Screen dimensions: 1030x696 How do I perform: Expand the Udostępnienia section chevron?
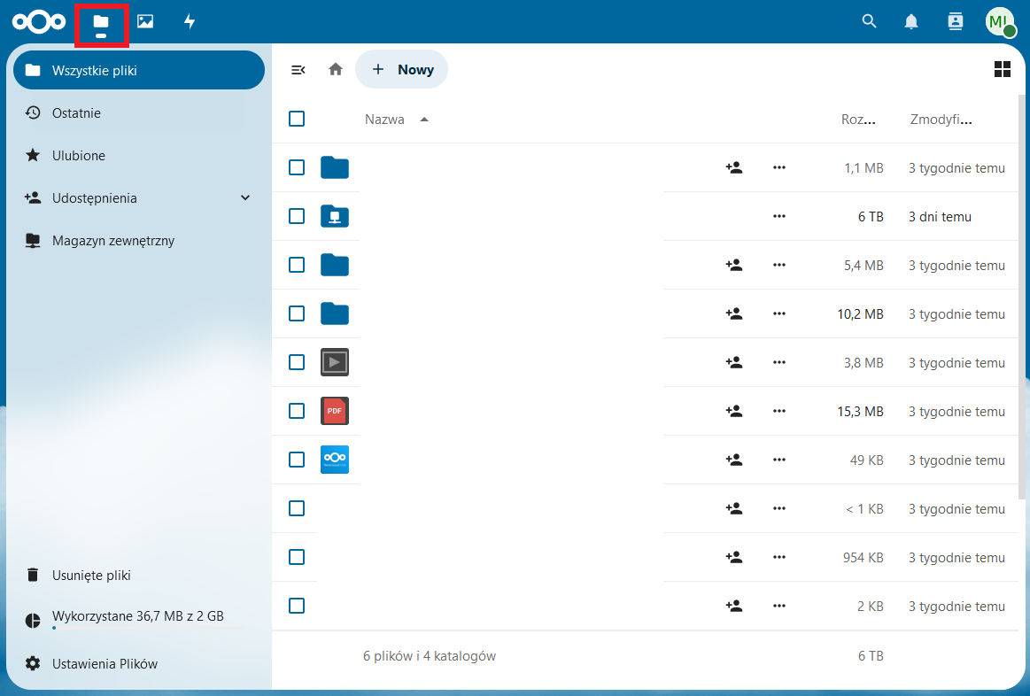[x=245, y=197]
